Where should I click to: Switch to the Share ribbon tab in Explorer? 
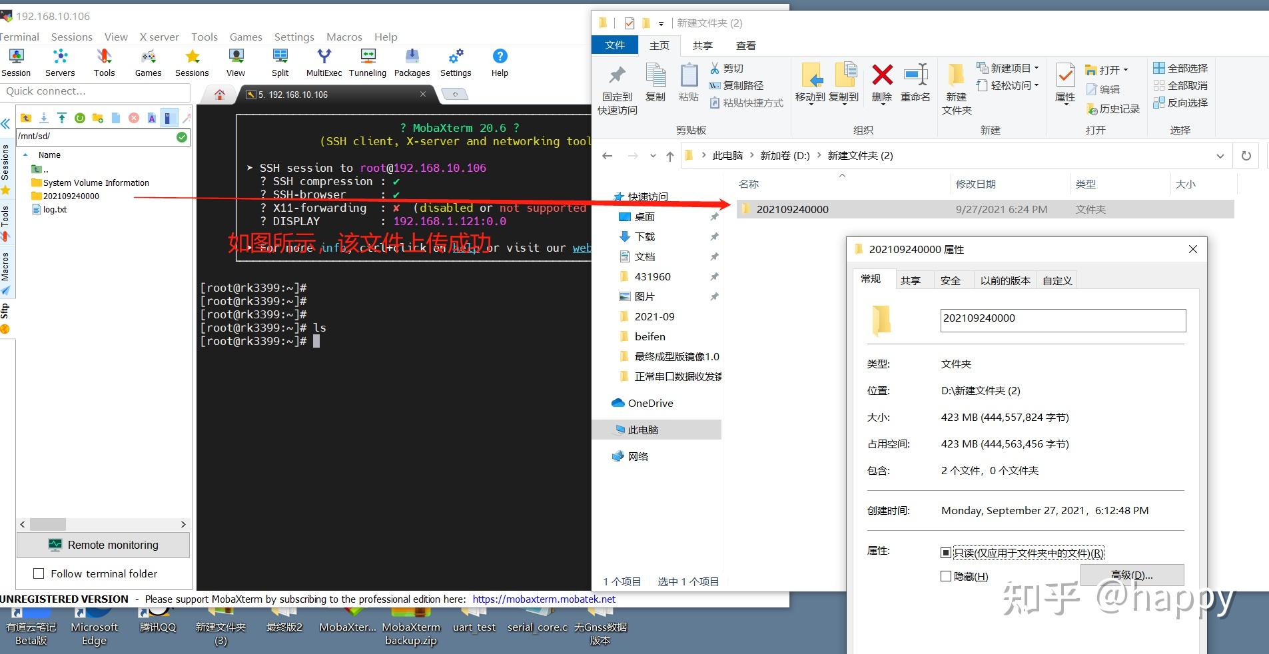pos(702,45)
